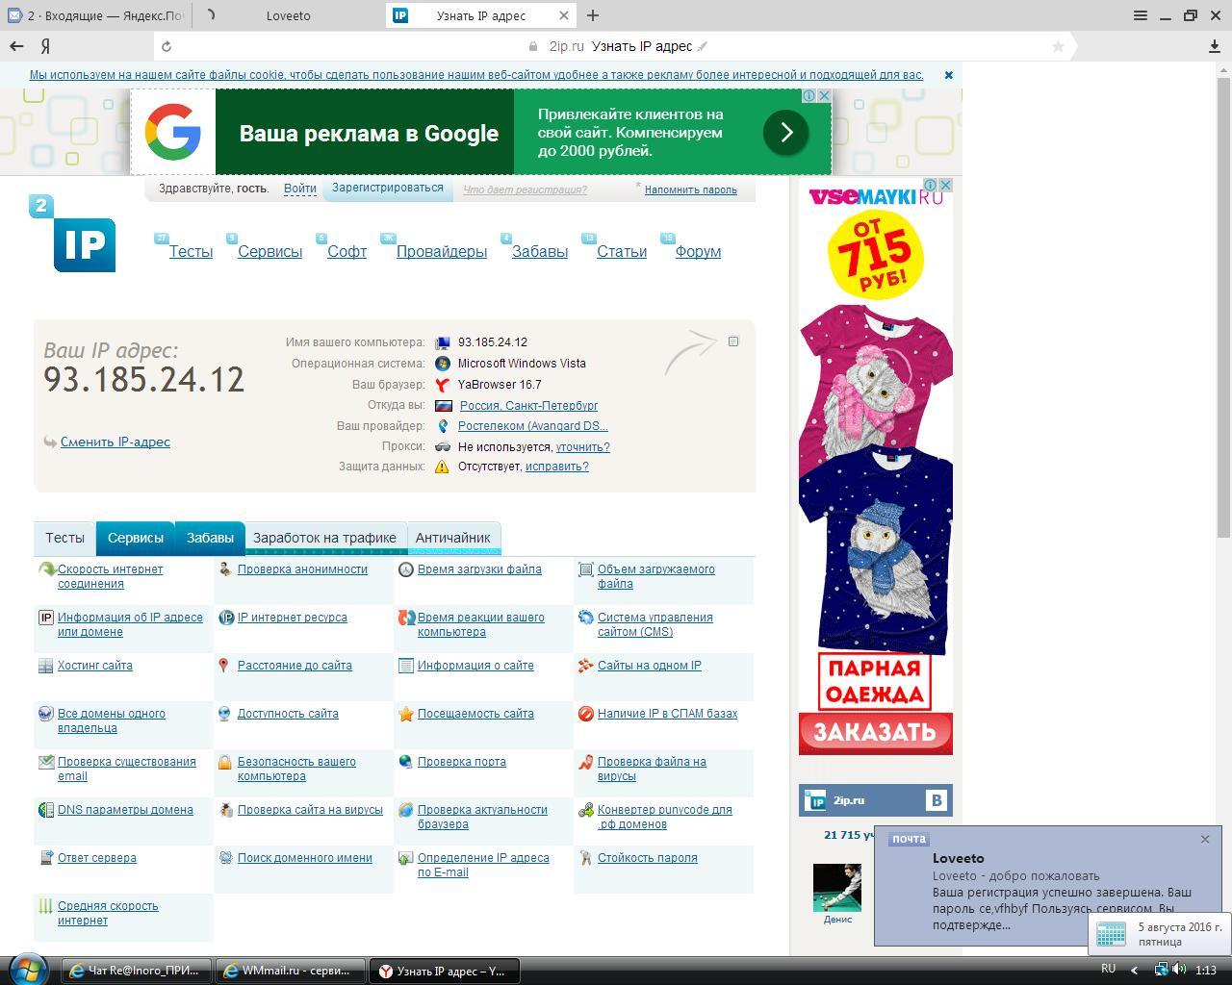Click the taskbar clock showing 1:13
This screenshot has width=1232, height=985.
pyautogui.click(x=1205, y=970)
